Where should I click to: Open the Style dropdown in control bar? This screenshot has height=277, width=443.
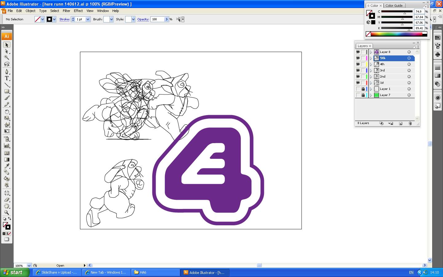click(x=133, y=19)
